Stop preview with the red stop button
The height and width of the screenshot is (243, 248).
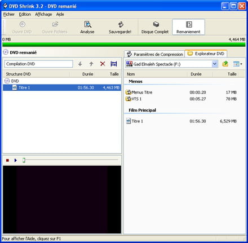coord(7,160)
